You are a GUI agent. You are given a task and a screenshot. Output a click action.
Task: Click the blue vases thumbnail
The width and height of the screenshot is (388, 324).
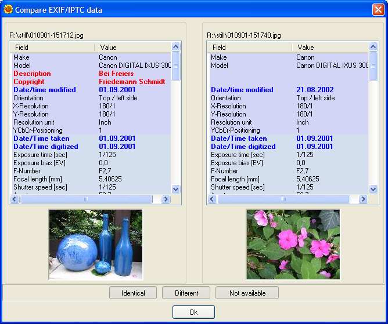[x=95, y=245]
